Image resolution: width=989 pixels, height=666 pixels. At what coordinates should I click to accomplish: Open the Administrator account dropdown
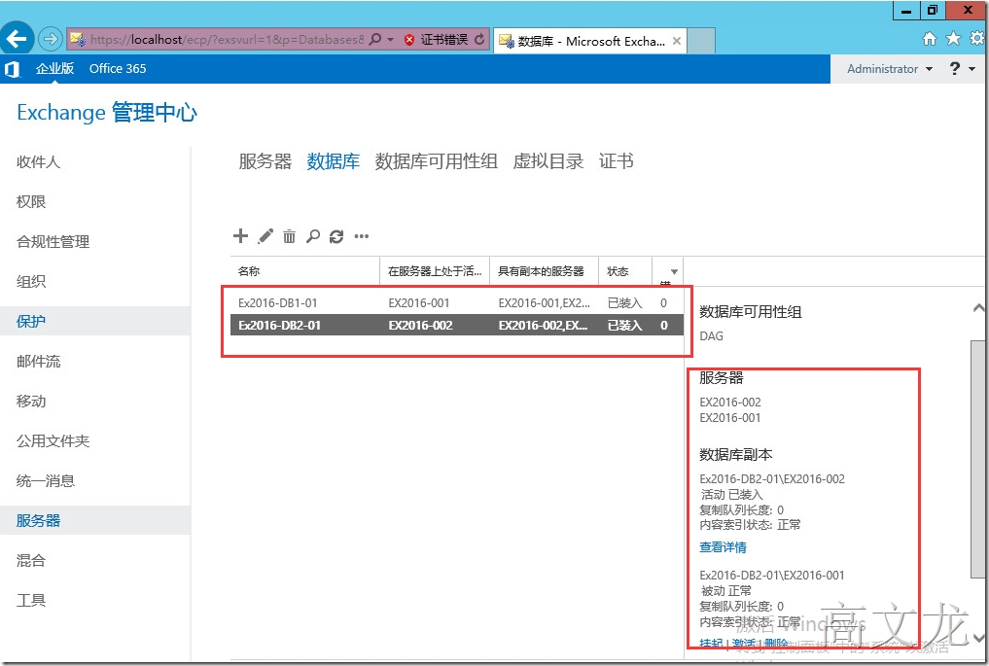pos(890,69)
